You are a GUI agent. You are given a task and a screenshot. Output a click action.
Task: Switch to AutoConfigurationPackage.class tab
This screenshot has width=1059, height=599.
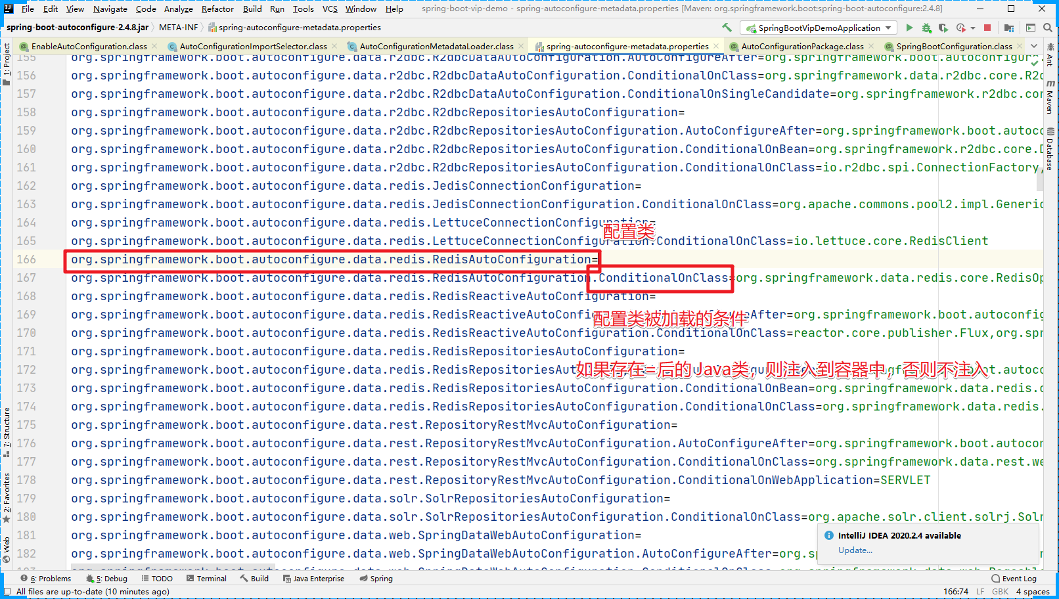[x=802, y=46]
